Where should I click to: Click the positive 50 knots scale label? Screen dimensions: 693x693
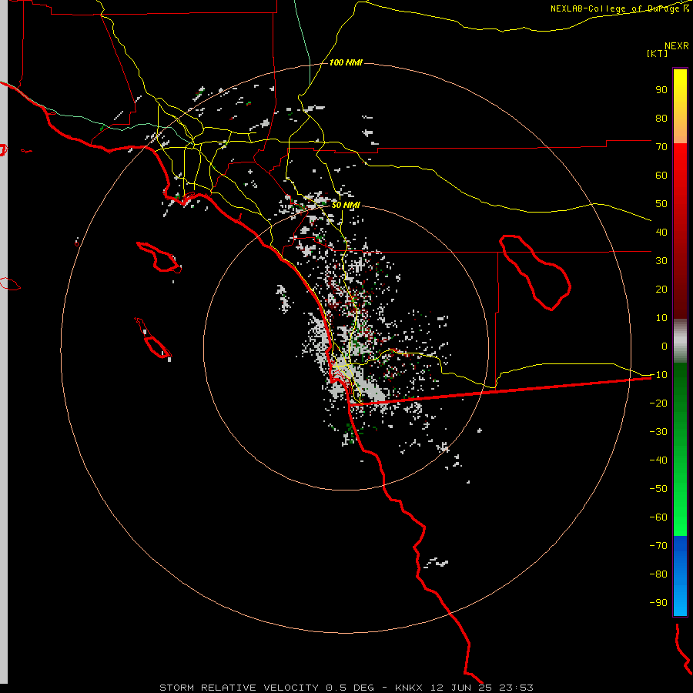point(661,204)
